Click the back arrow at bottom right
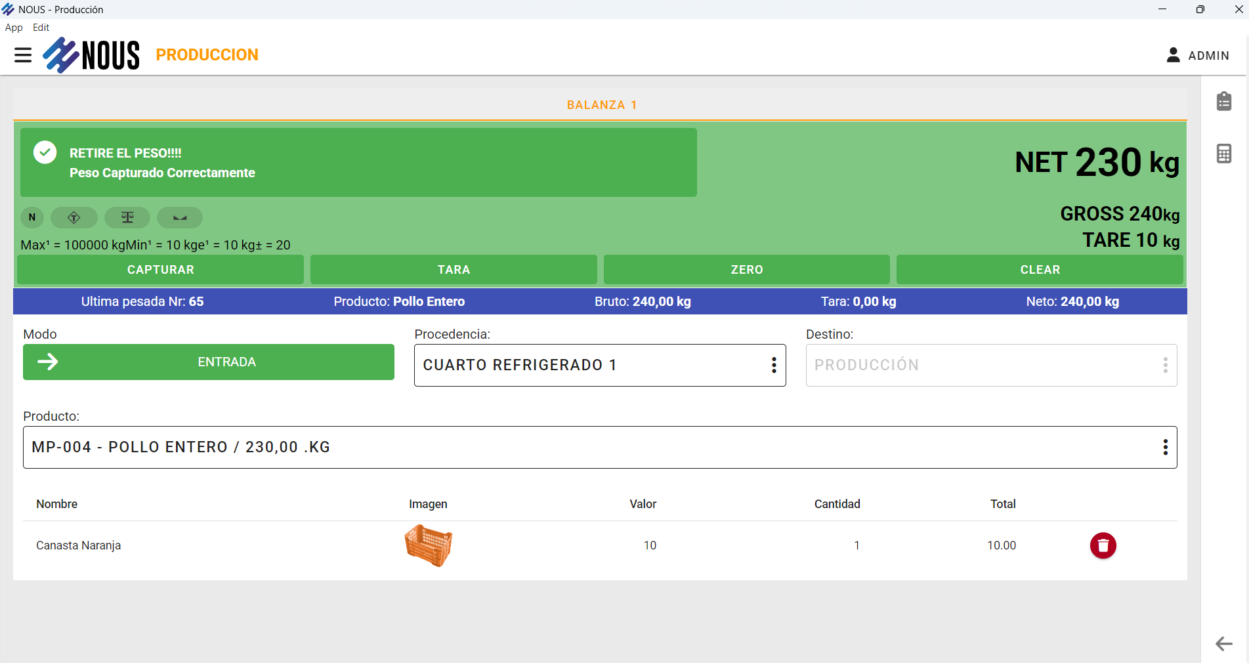Viewport: 1249px width, 663px height. (x=1224, y=644)
